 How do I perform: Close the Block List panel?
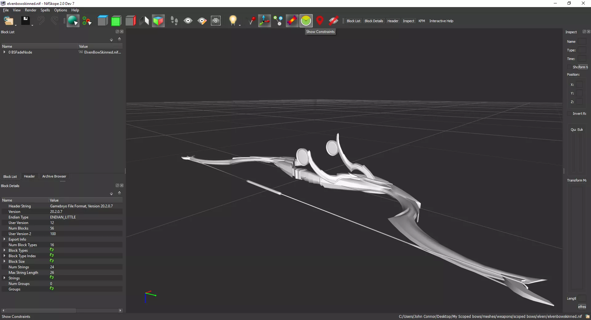[122, 31]
